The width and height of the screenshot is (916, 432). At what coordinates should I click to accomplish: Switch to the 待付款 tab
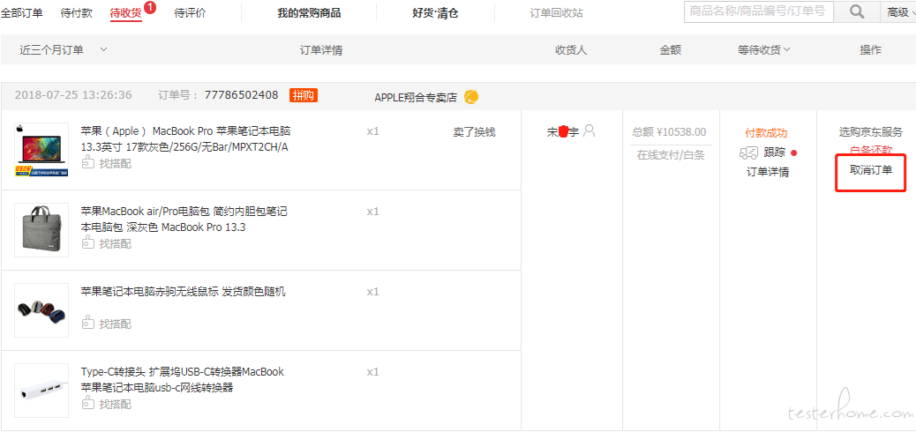pyautogui.click(x=77, y=13)
